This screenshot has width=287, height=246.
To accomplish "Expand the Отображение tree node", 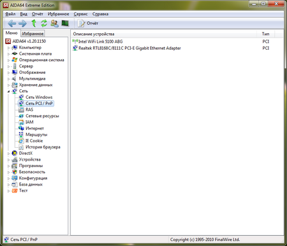I will click(x=8, y=73).
